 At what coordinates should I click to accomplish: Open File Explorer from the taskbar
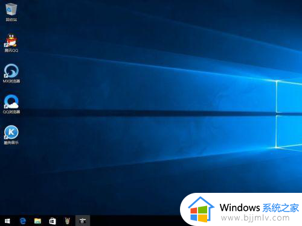click(37, 221)
